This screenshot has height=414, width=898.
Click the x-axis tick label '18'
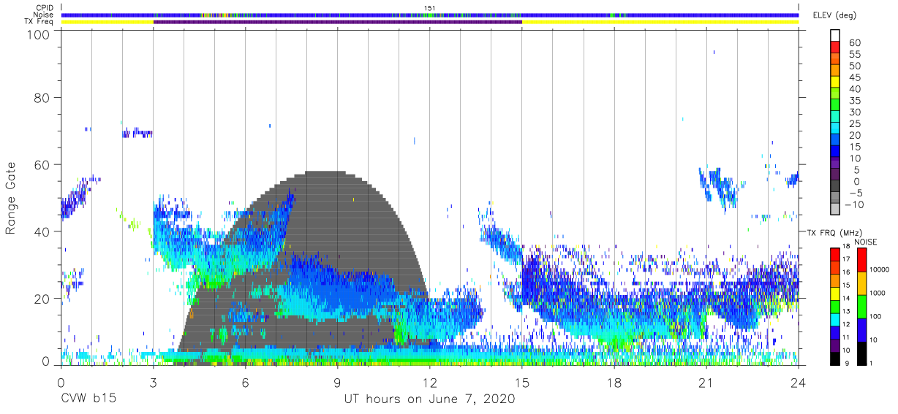614,382
